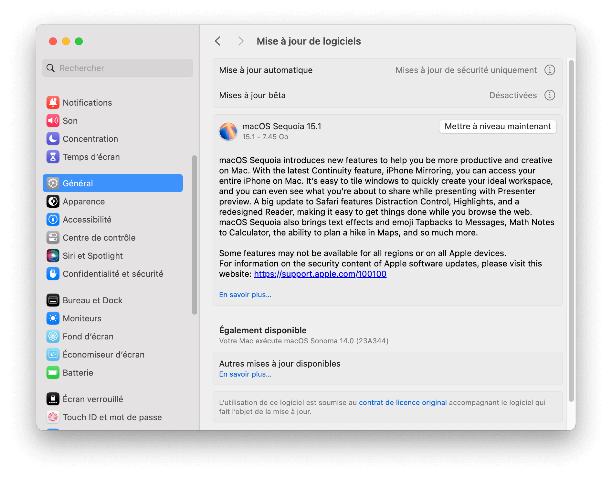Click the Bureau et Dock icon

pos(53,300)
